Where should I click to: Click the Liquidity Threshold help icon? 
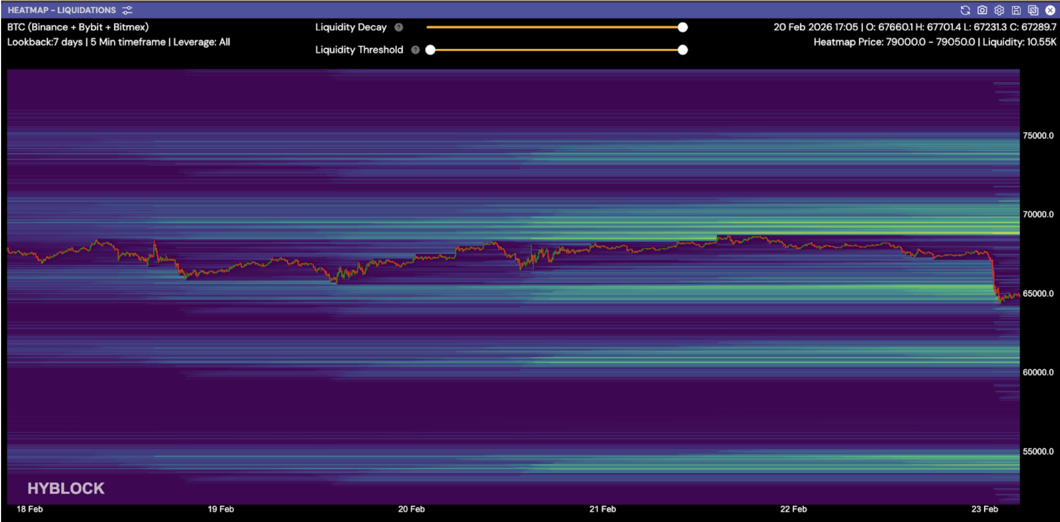(x=415, y=50)
